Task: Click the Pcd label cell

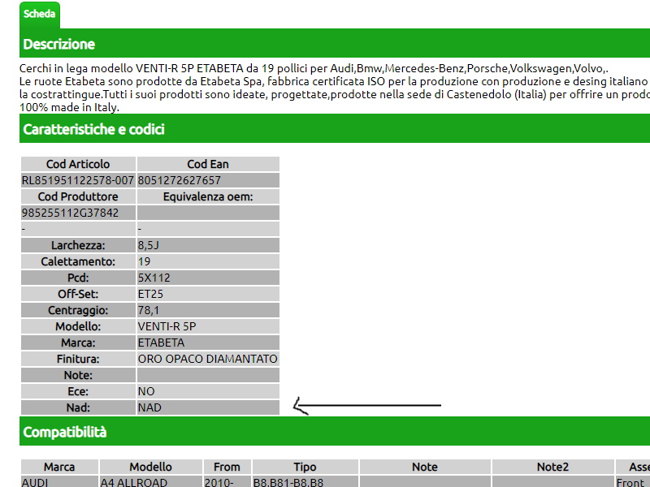Action: pyautogui.click(x=78, y=278)
